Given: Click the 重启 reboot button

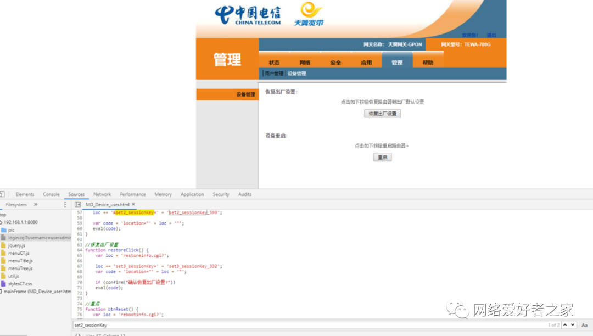Looking at the screenshot, I should point(382,156).
